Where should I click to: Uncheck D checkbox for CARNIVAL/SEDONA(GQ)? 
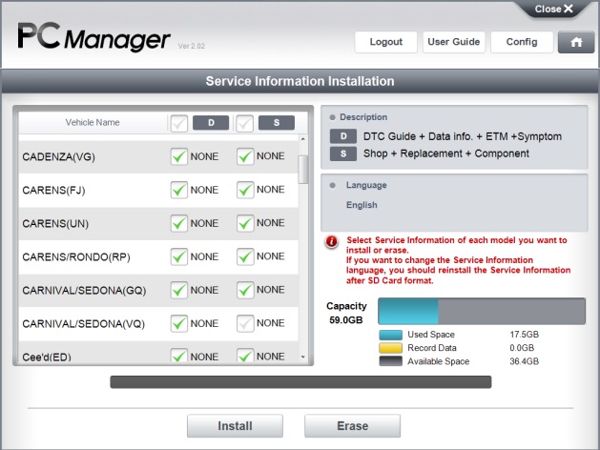coord(178,290)
